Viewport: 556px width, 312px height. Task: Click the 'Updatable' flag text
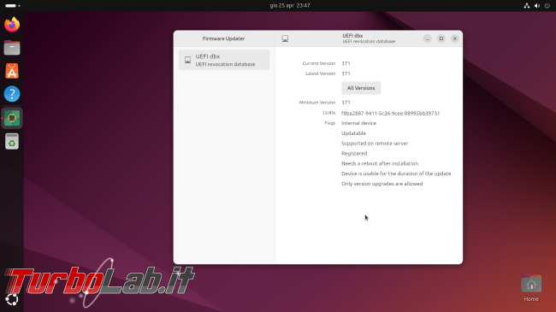(x=353, y=133)
